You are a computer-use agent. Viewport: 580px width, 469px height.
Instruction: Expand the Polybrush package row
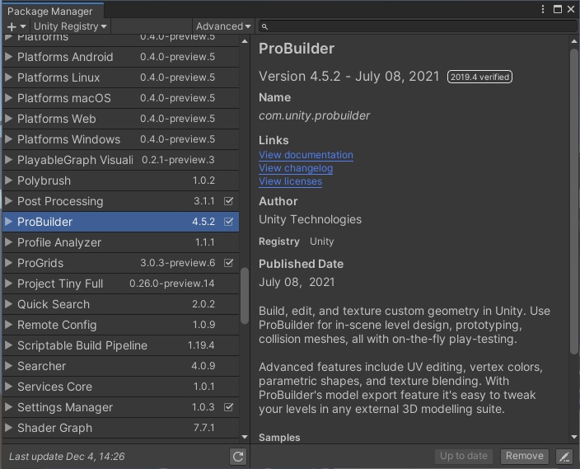click(8, 181)
